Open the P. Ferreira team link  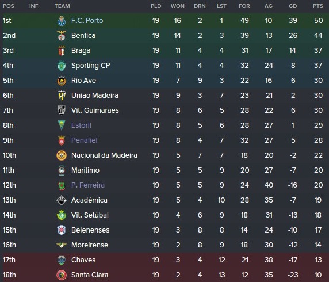[87, 185]
